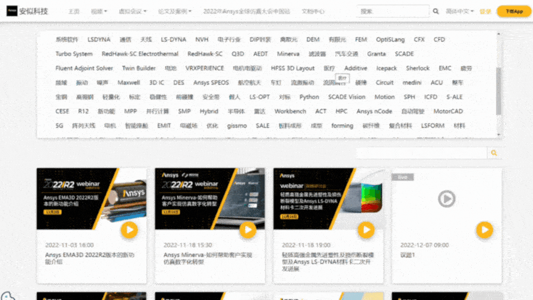Go to the 主页 menu item

click(73, 11)
